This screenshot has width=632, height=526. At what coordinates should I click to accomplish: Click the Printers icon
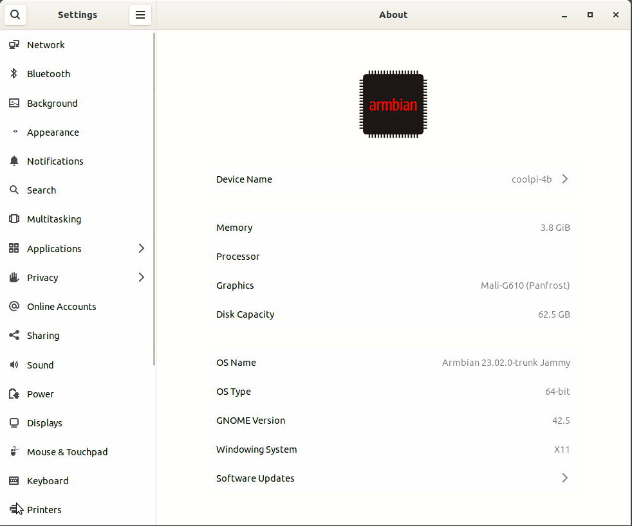pos(14,509)
